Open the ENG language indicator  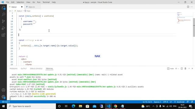coord(175,106)
